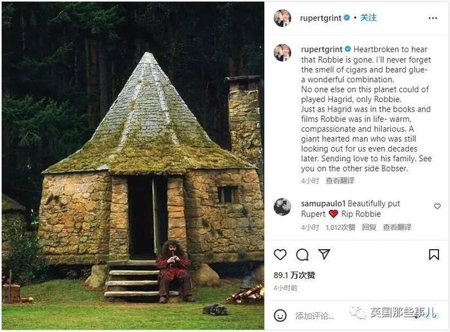Click the 添加评论 comment input field
Image resolution: width=450 pixels, height=332 pixels.
[321, 315]
